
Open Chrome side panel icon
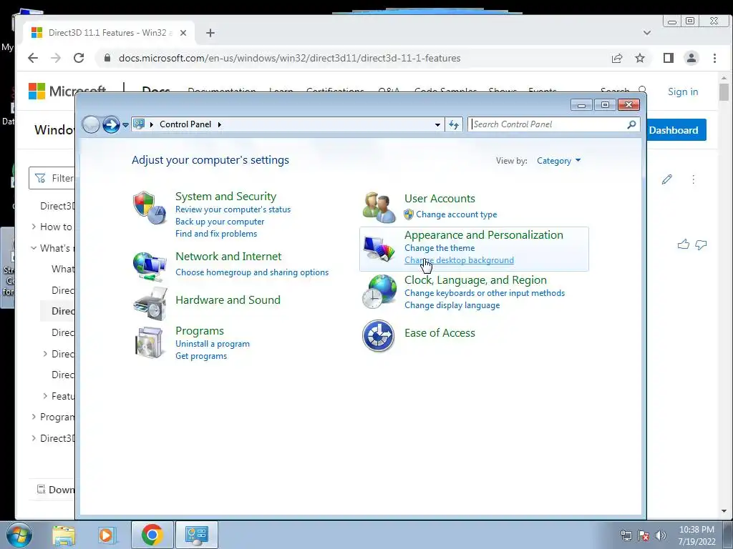669,58
